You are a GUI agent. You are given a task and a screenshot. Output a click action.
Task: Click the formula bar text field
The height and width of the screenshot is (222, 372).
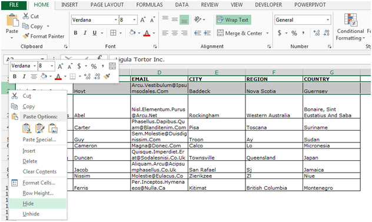coord(240,59)
